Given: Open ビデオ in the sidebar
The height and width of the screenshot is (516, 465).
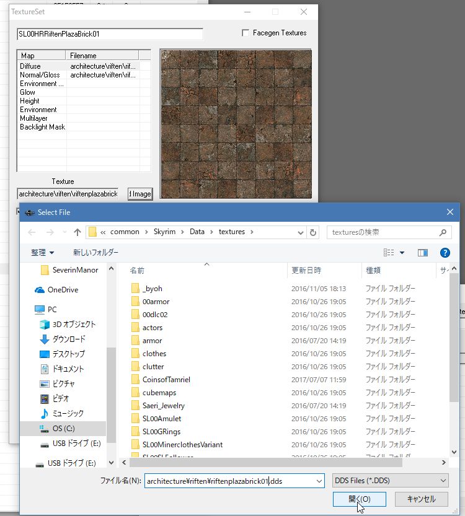Looking at the screenshot, I should click(x=55, y=398).
